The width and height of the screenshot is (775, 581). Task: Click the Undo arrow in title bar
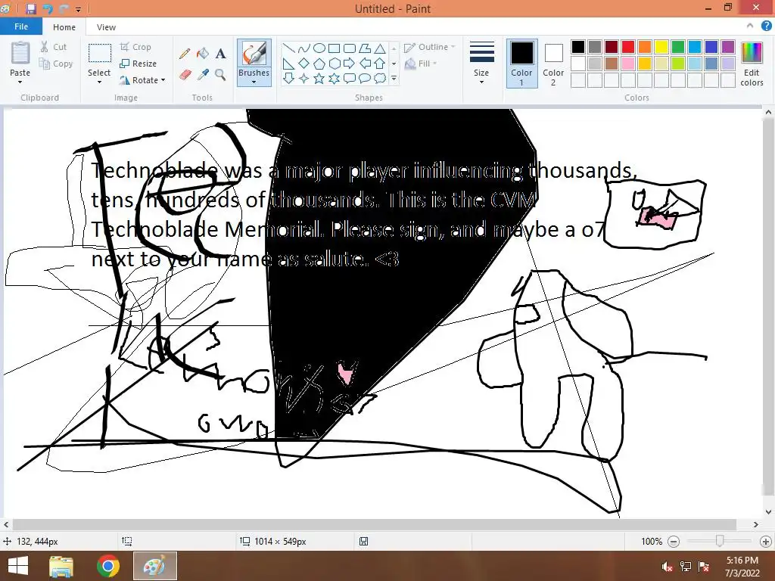48,8
